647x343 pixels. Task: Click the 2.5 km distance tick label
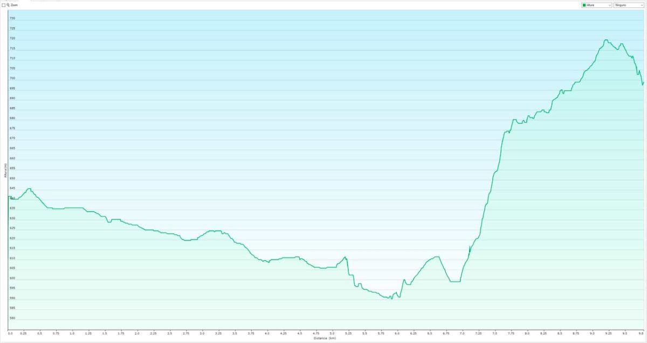(170, 334)
